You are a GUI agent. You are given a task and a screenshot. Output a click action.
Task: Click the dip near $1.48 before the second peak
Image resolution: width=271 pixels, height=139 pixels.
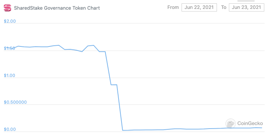[x=82, y=52]
